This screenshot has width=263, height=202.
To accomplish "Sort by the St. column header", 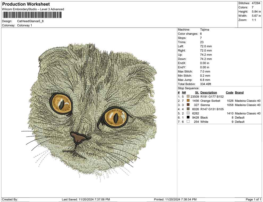I will click(x=197, y=92).
